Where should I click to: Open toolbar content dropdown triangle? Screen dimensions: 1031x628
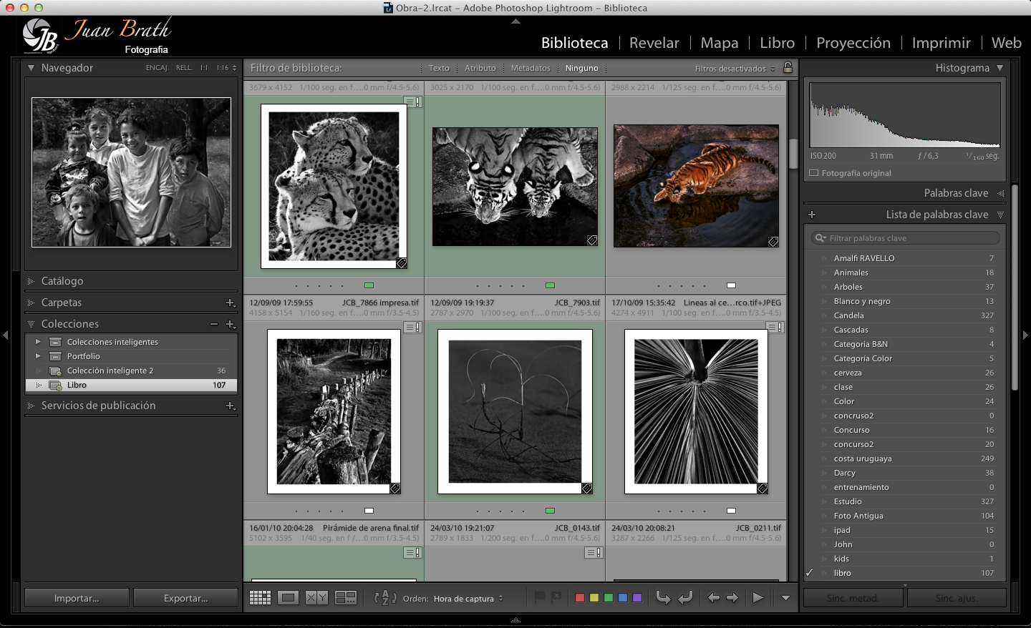point(785,598)
